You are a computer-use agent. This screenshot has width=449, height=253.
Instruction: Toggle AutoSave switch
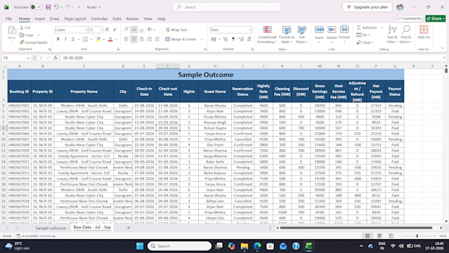36,7
